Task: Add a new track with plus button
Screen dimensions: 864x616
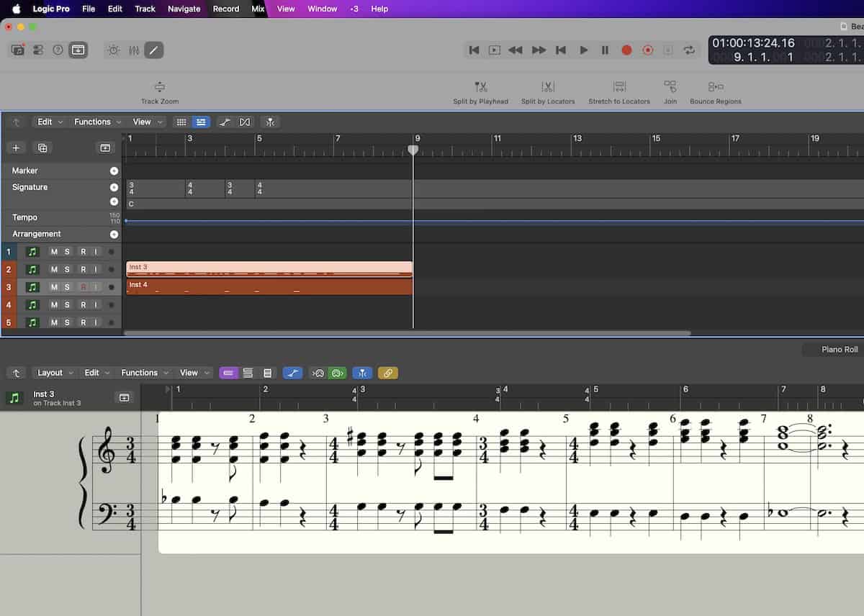Action: coord(16,148)
